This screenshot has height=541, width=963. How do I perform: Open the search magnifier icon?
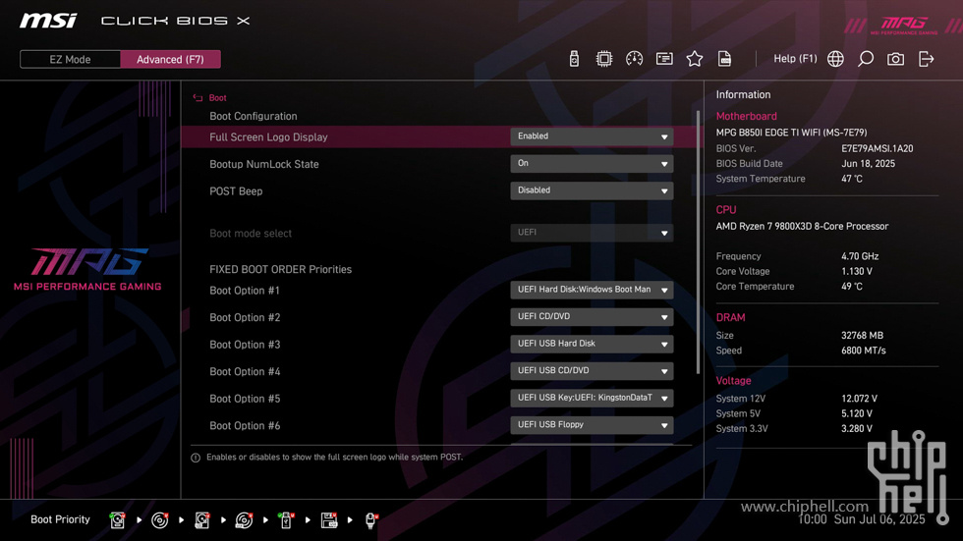click(866, 59)
